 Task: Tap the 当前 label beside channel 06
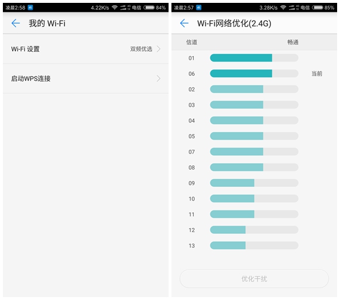[317, 74]
